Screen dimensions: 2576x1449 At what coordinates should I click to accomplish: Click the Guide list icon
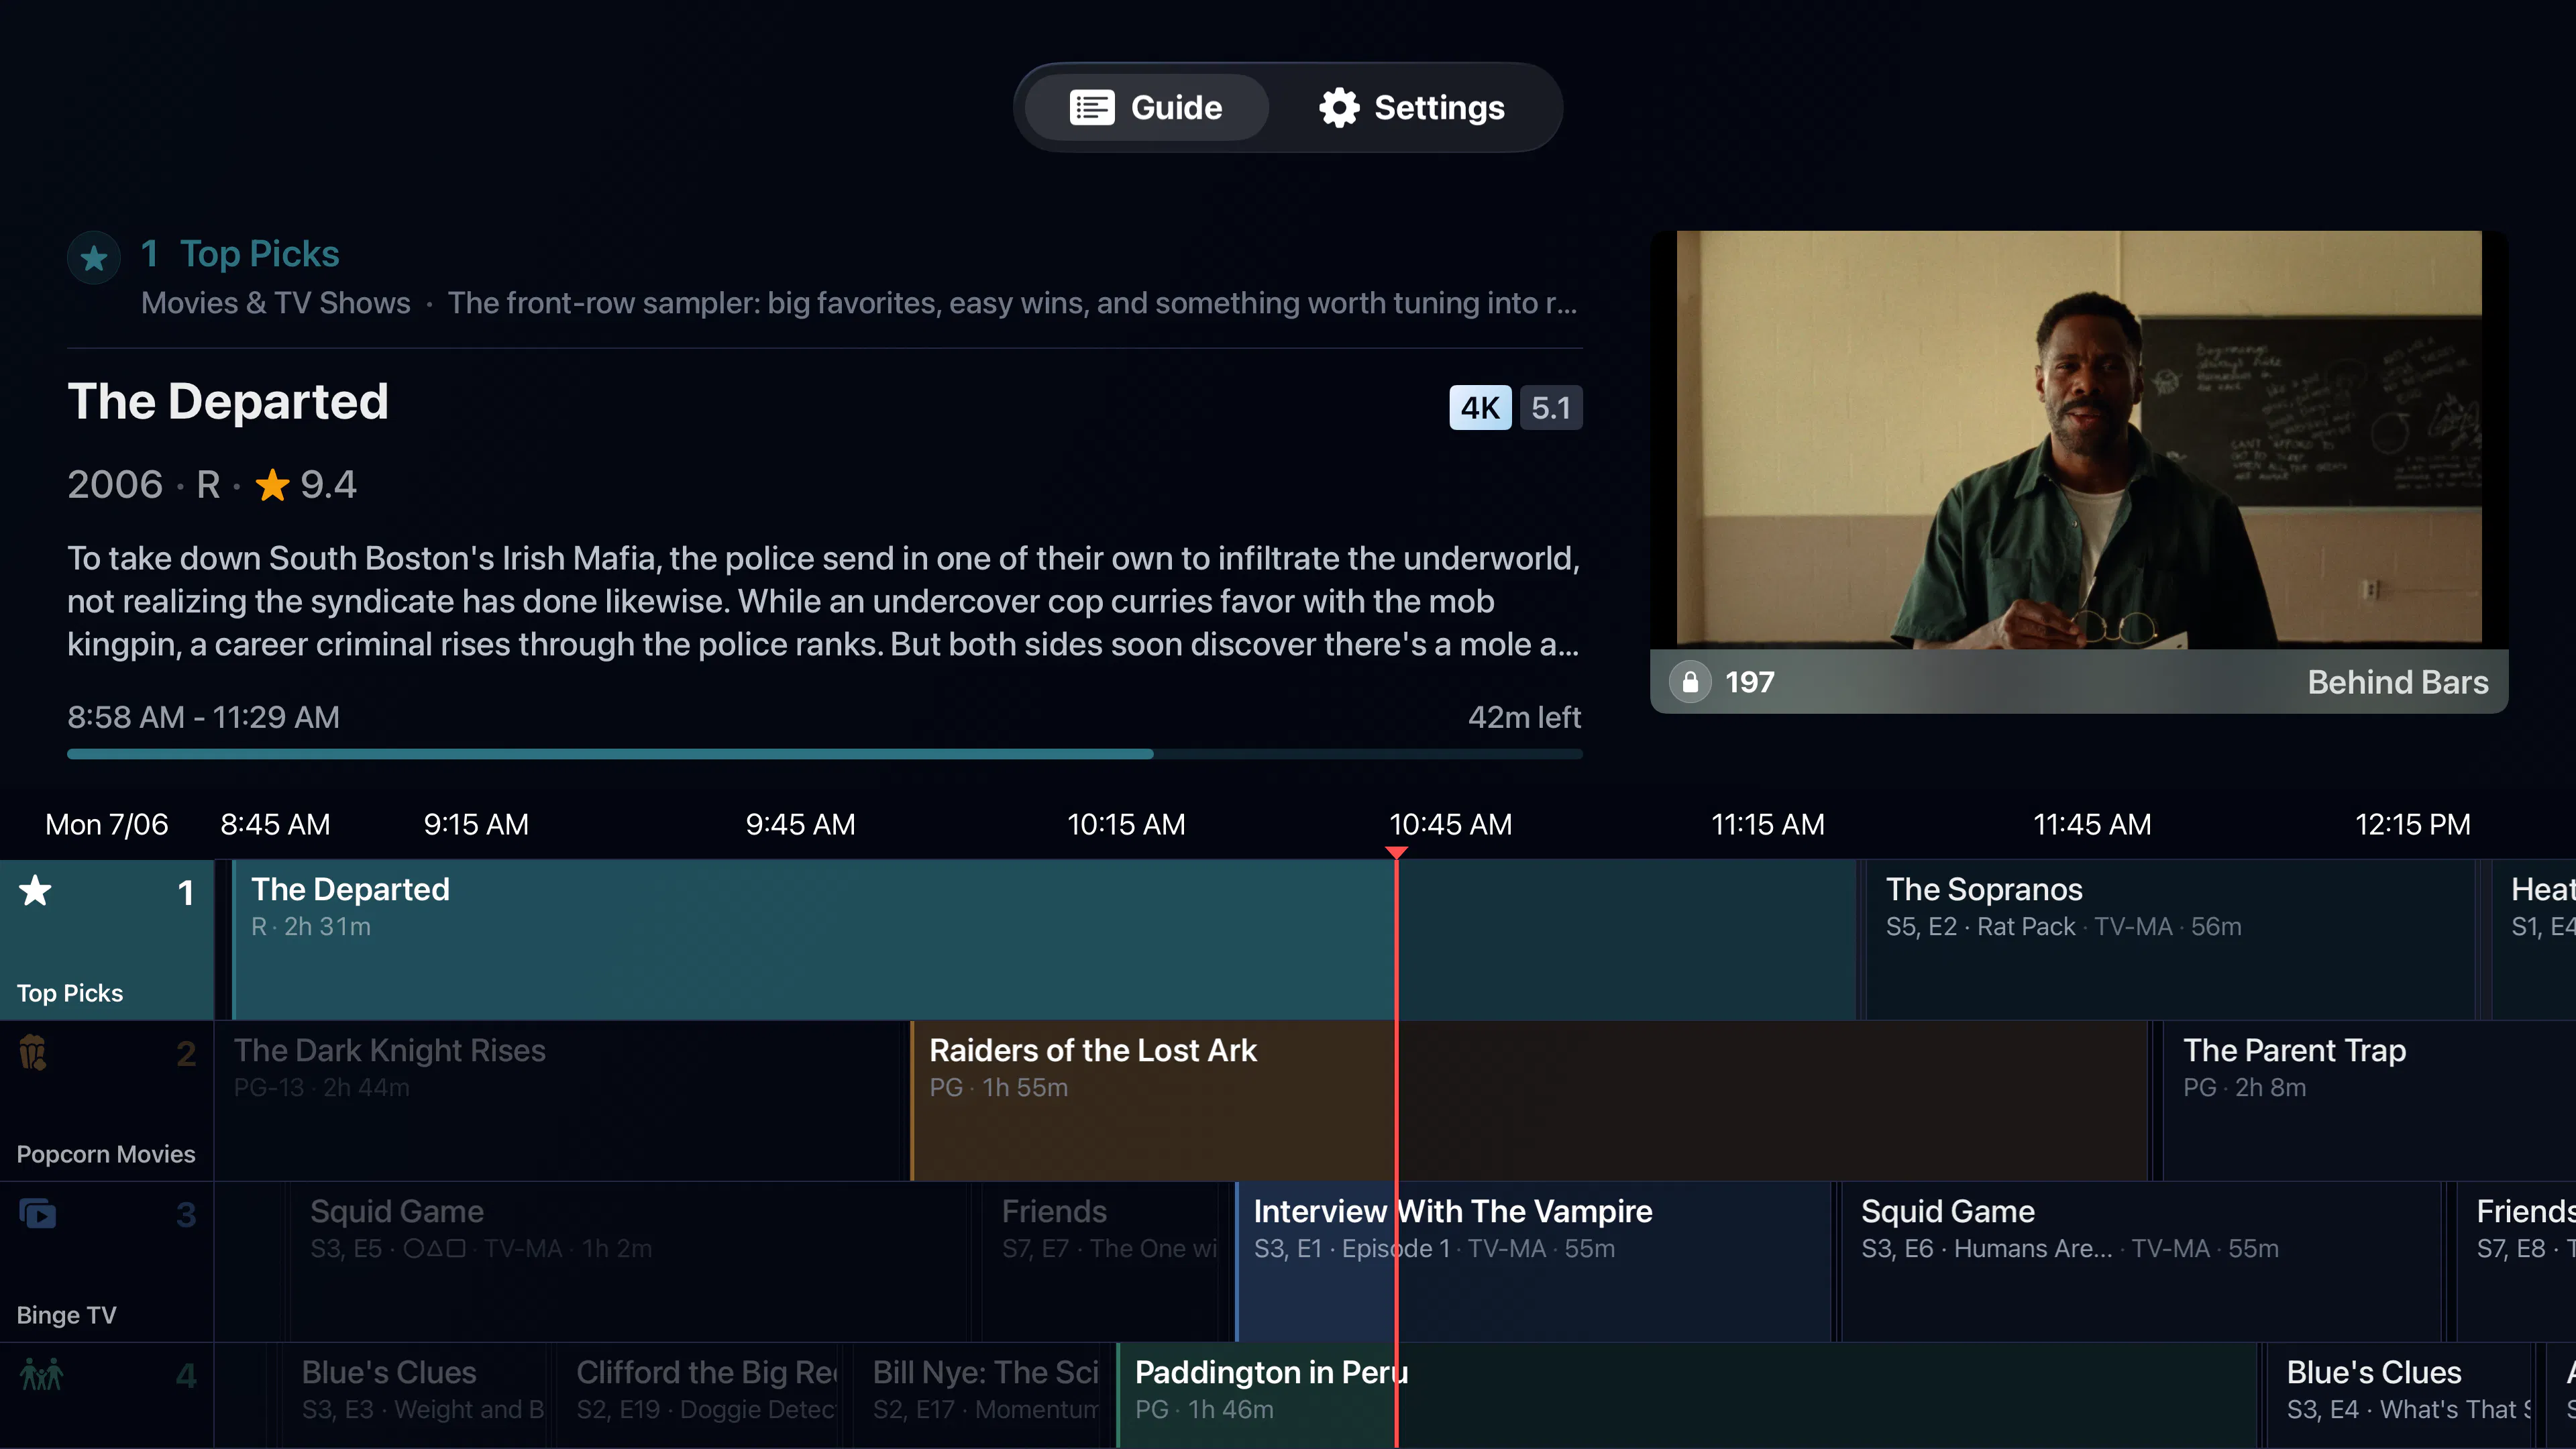(x=1091, y=107)
